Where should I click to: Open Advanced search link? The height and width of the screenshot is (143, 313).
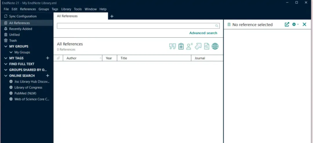click(x=203, y=33)
